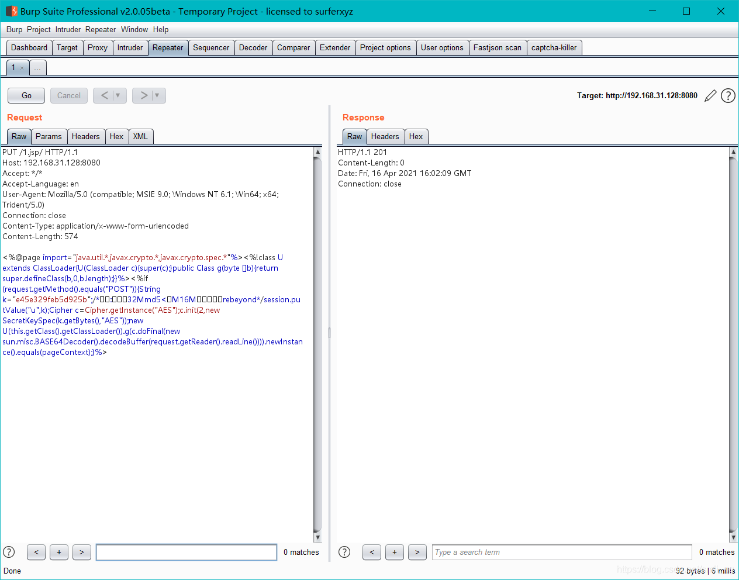Select the Repeater tool tab
This screenshot has height=580, width=739.
[168, 48]
